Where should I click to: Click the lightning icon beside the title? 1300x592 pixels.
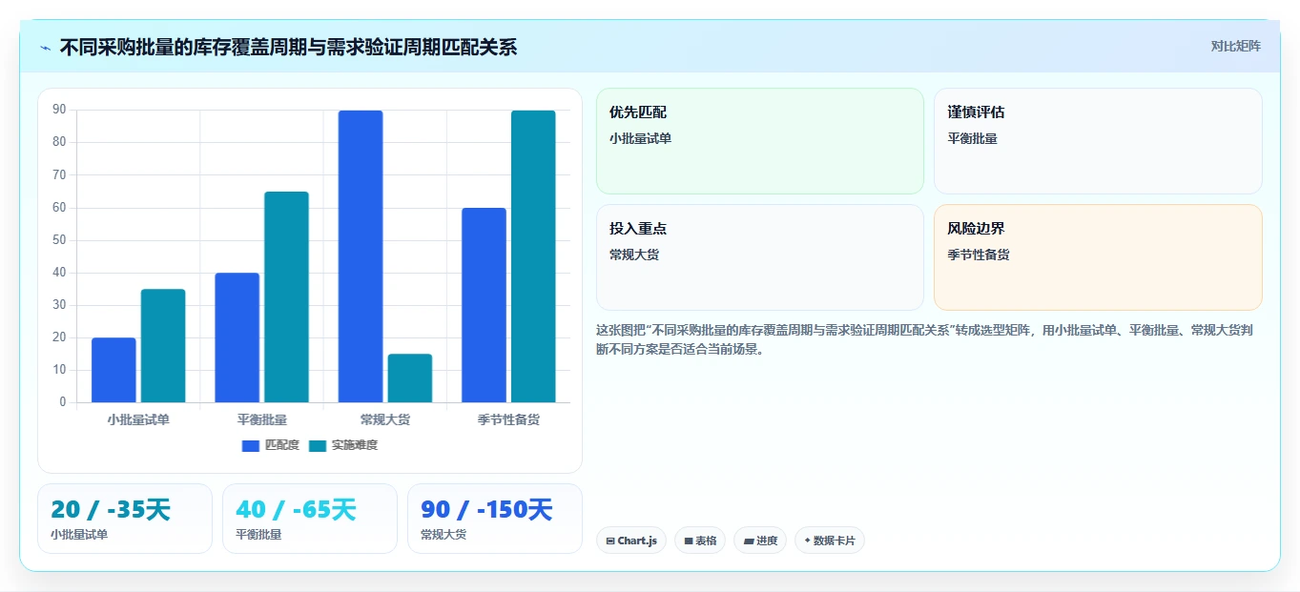[x=45, y=48]
